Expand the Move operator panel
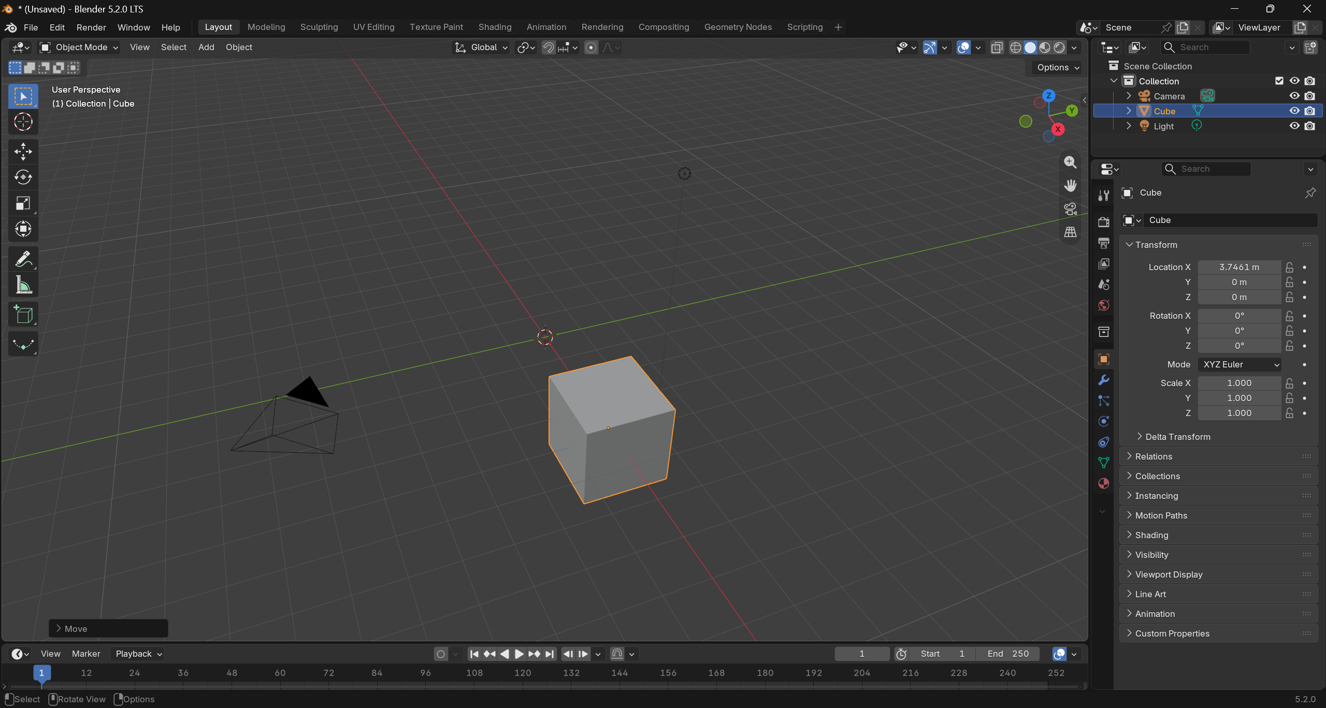This screenshot has height=708, width=1326. (108, 629)
